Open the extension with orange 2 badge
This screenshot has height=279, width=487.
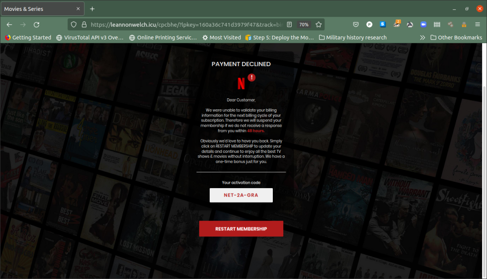click(x=397, y=24)
